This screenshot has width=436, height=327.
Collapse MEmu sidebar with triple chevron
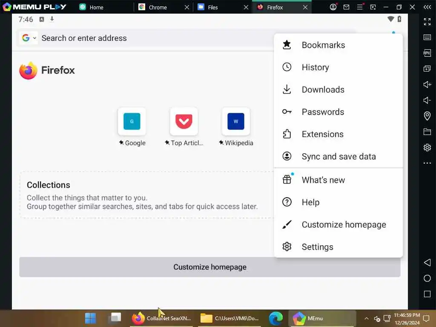[x=427, y=7]
